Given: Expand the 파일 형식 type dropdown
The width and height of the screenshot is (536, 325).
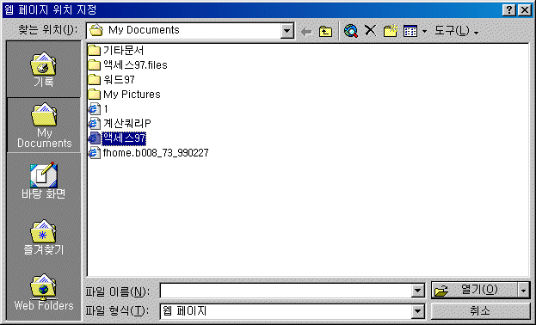Looking at the screenshot, I should pyautogui.click(x=417, y=311).
